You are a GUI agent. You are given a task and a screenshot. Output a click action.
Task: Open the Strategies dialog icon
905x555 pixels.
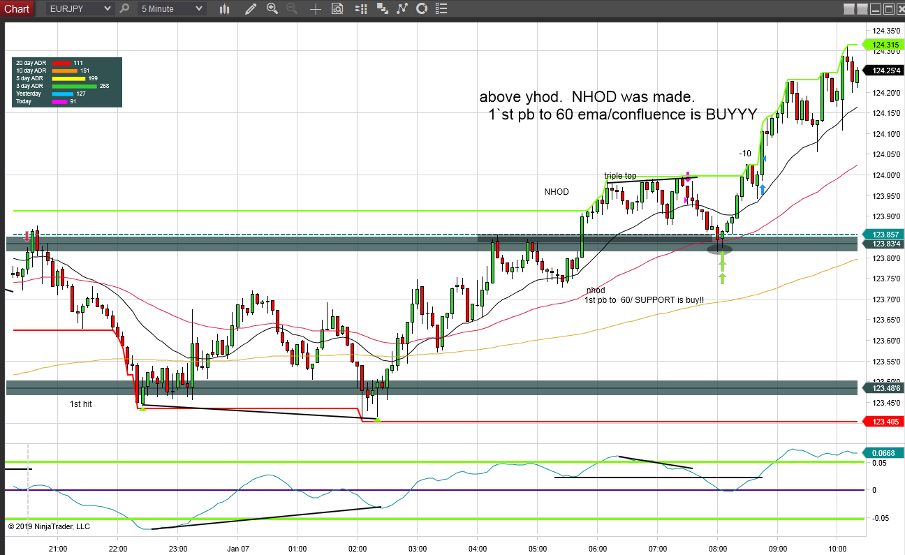coord(422,9)
